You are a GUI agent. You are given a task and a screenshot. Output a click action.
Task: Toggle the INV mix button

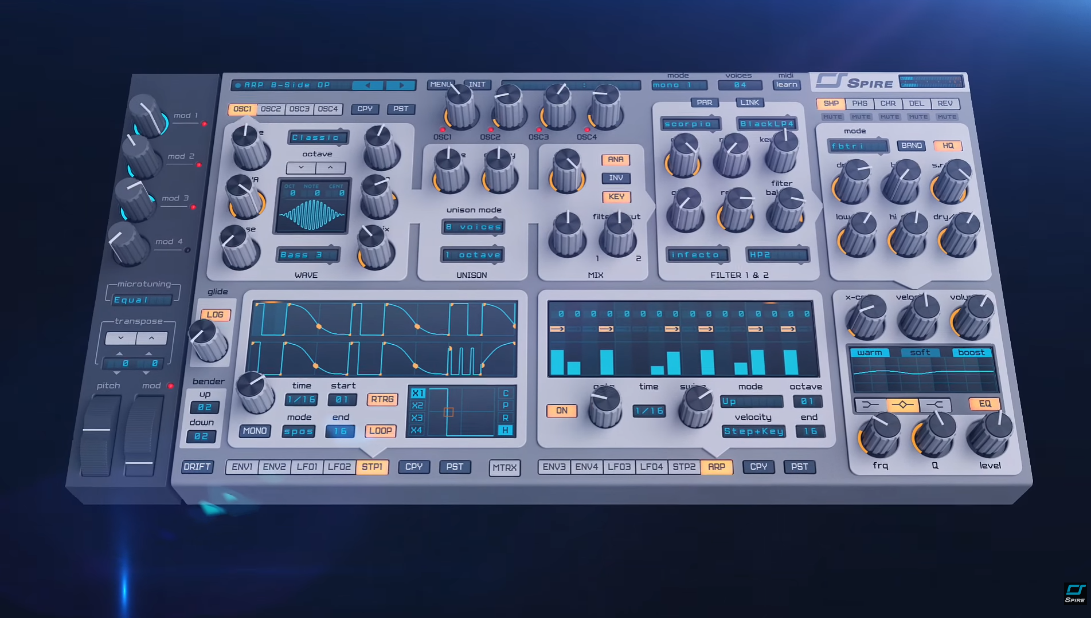(x=616, y=178)
